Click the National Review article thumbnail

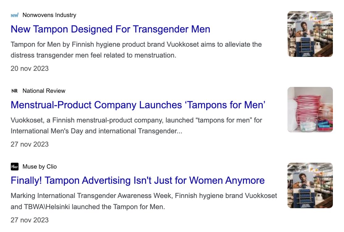pos(310,110)
